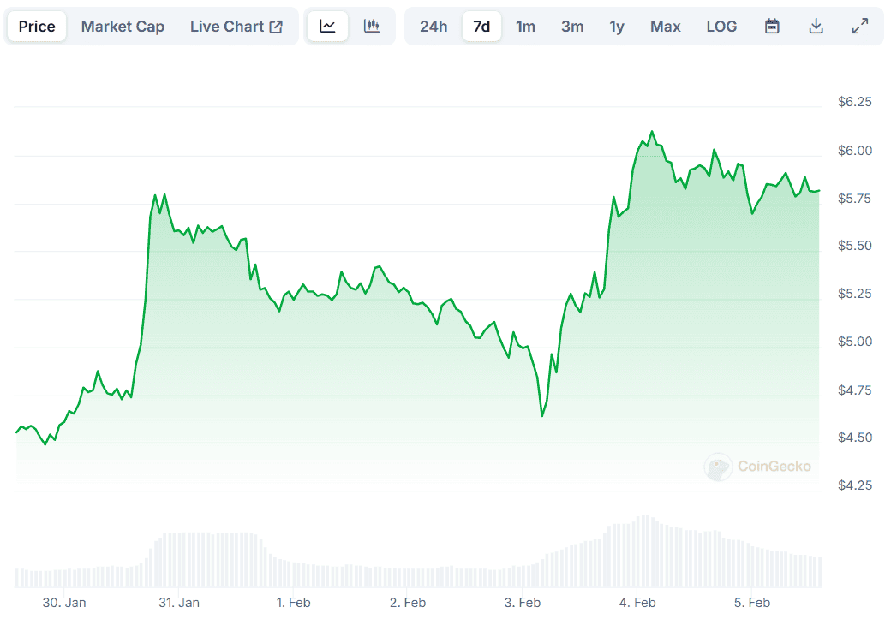The height and width of the screenshot is (631, 891).
Task: Click the price peak near $6.10
Action: 652,132
